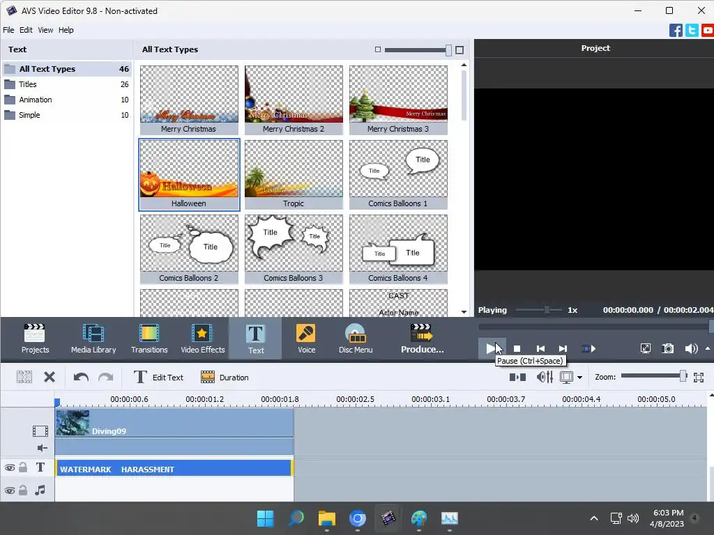This screenshot has height=535, width=714.
Task: Select the Text section button
Action: pos(255,339)
